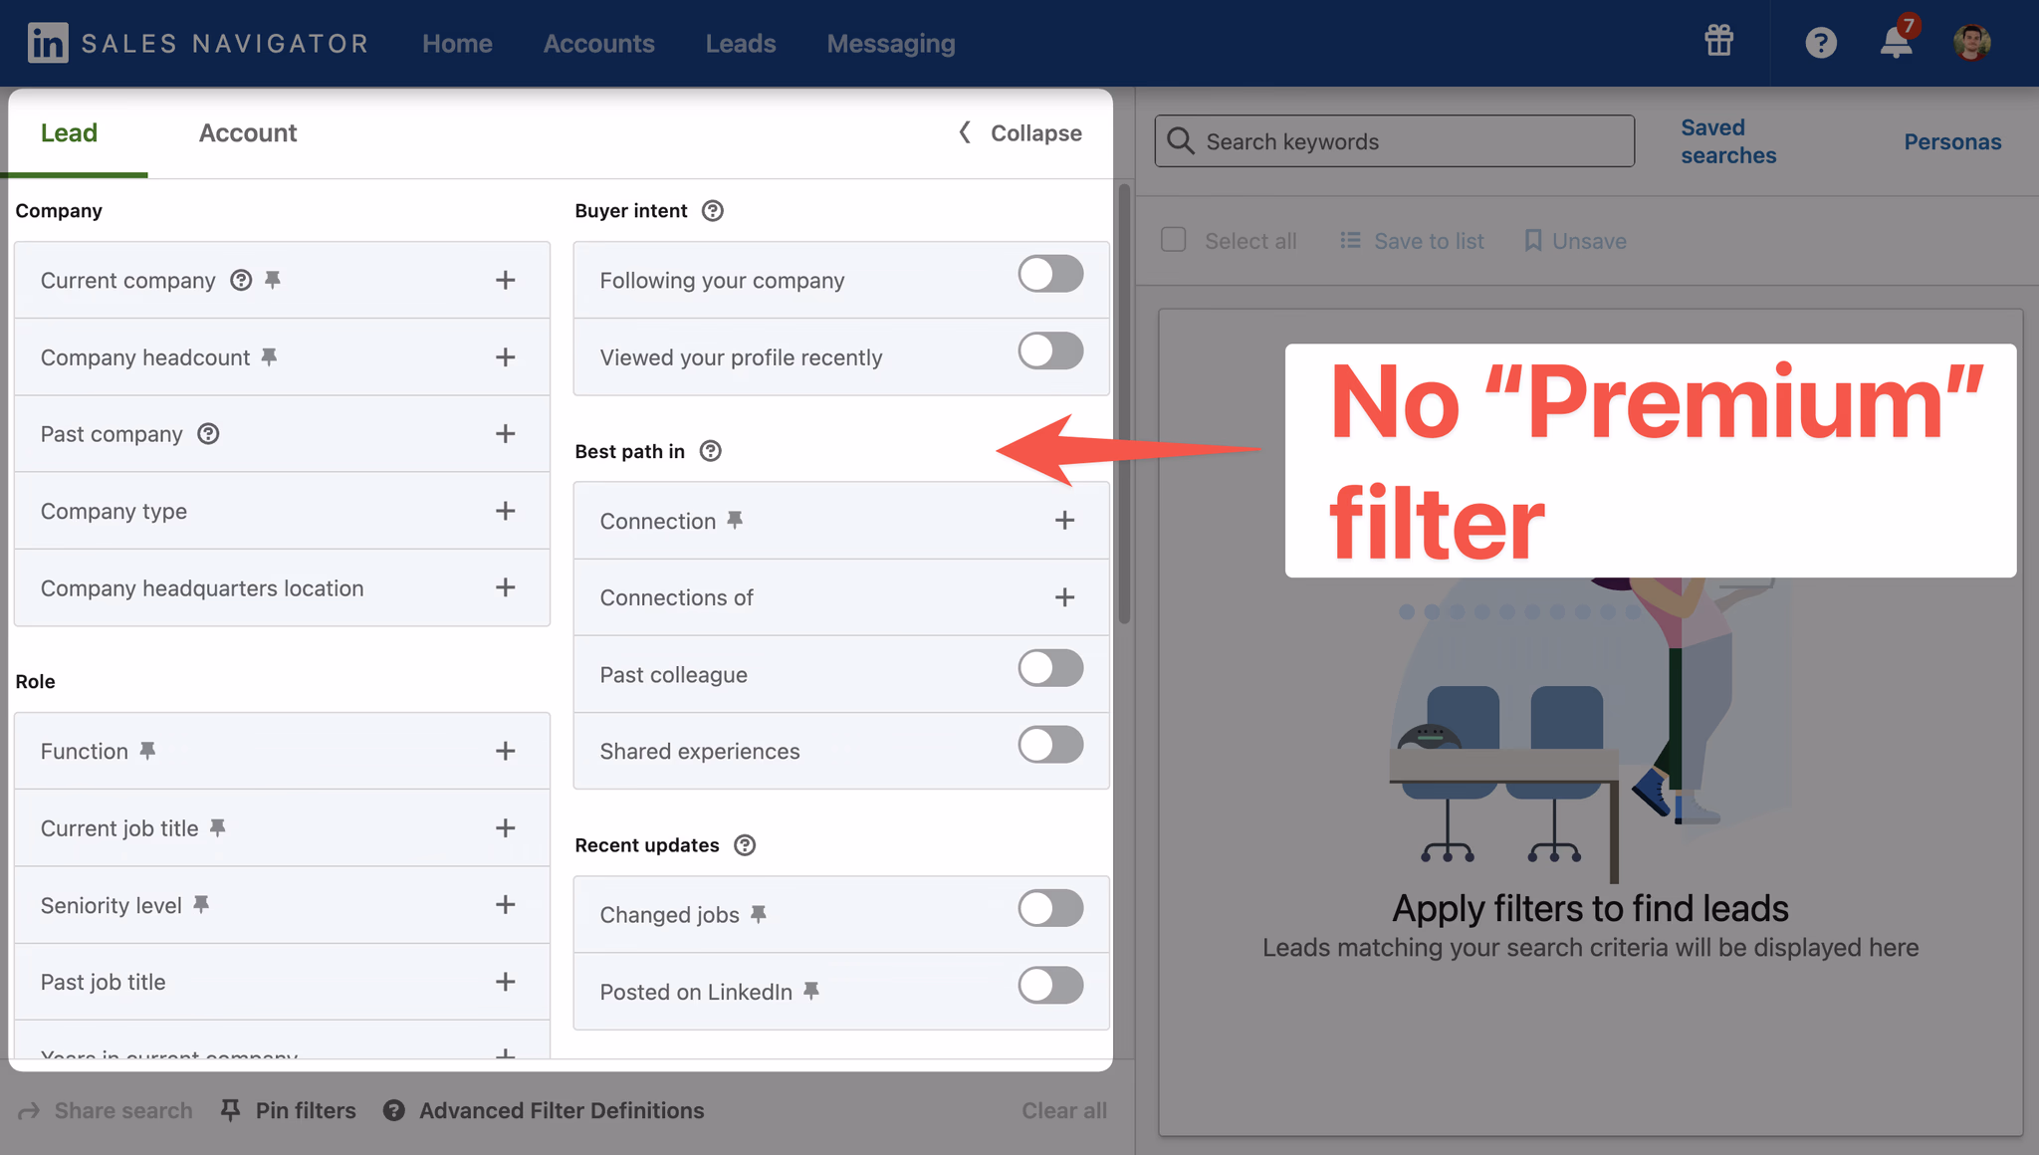The image size is (2039, 1155).
Task: Click pin icon next to Current job title
Action: pyautogui.click(x=217, y=827)
